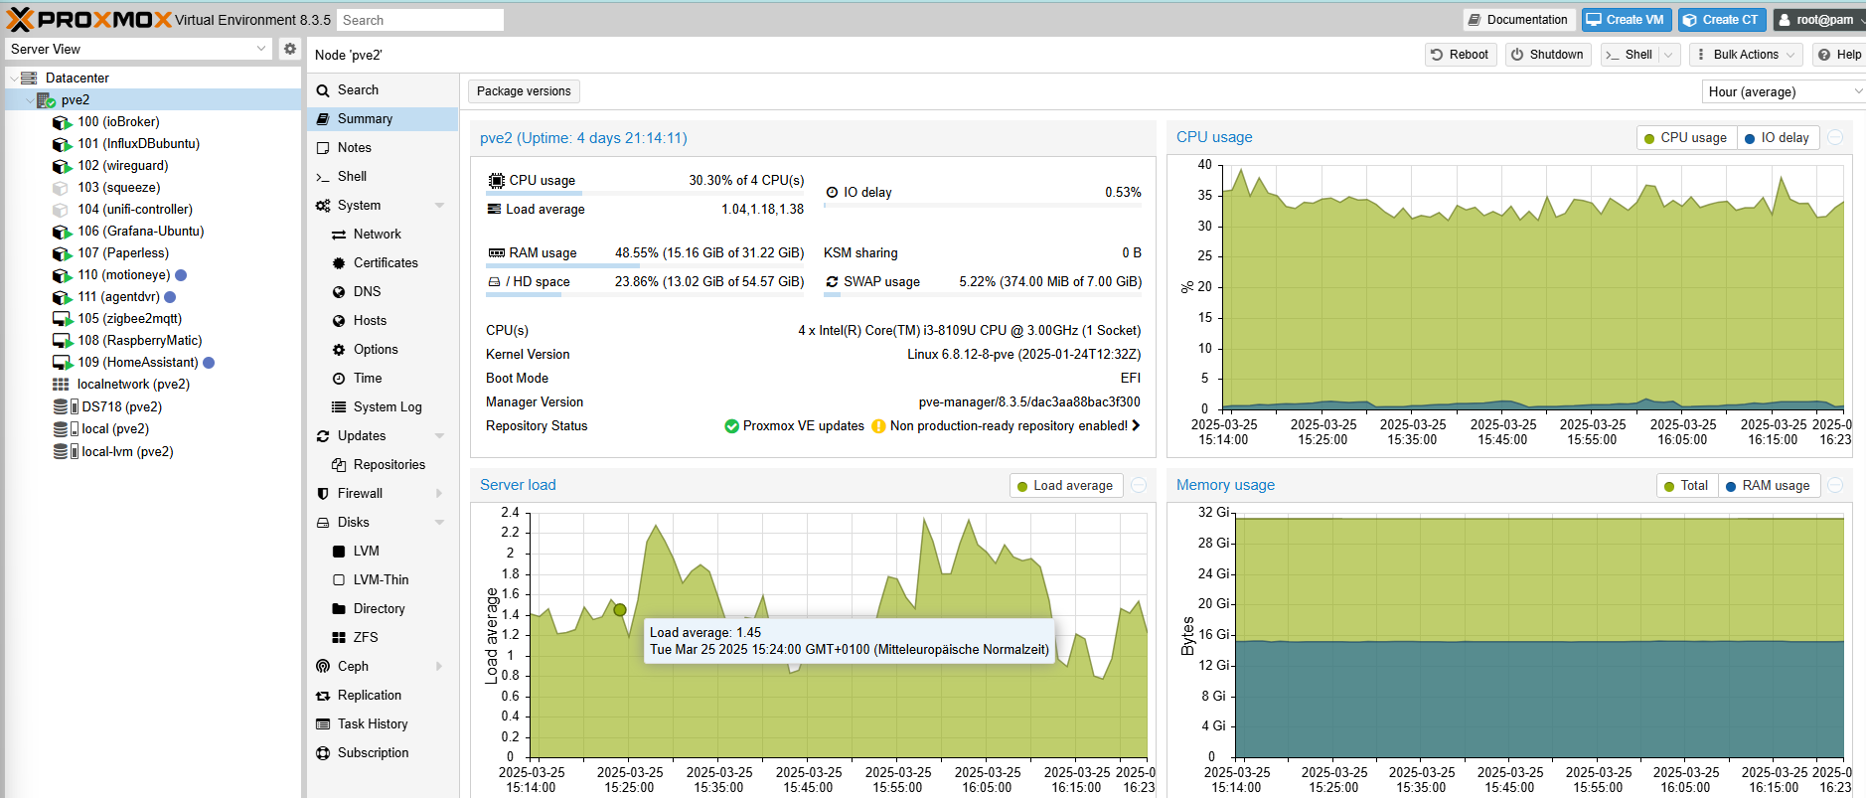
Task: Open the Server View dropdown
Action: click(x=261, y=49)
